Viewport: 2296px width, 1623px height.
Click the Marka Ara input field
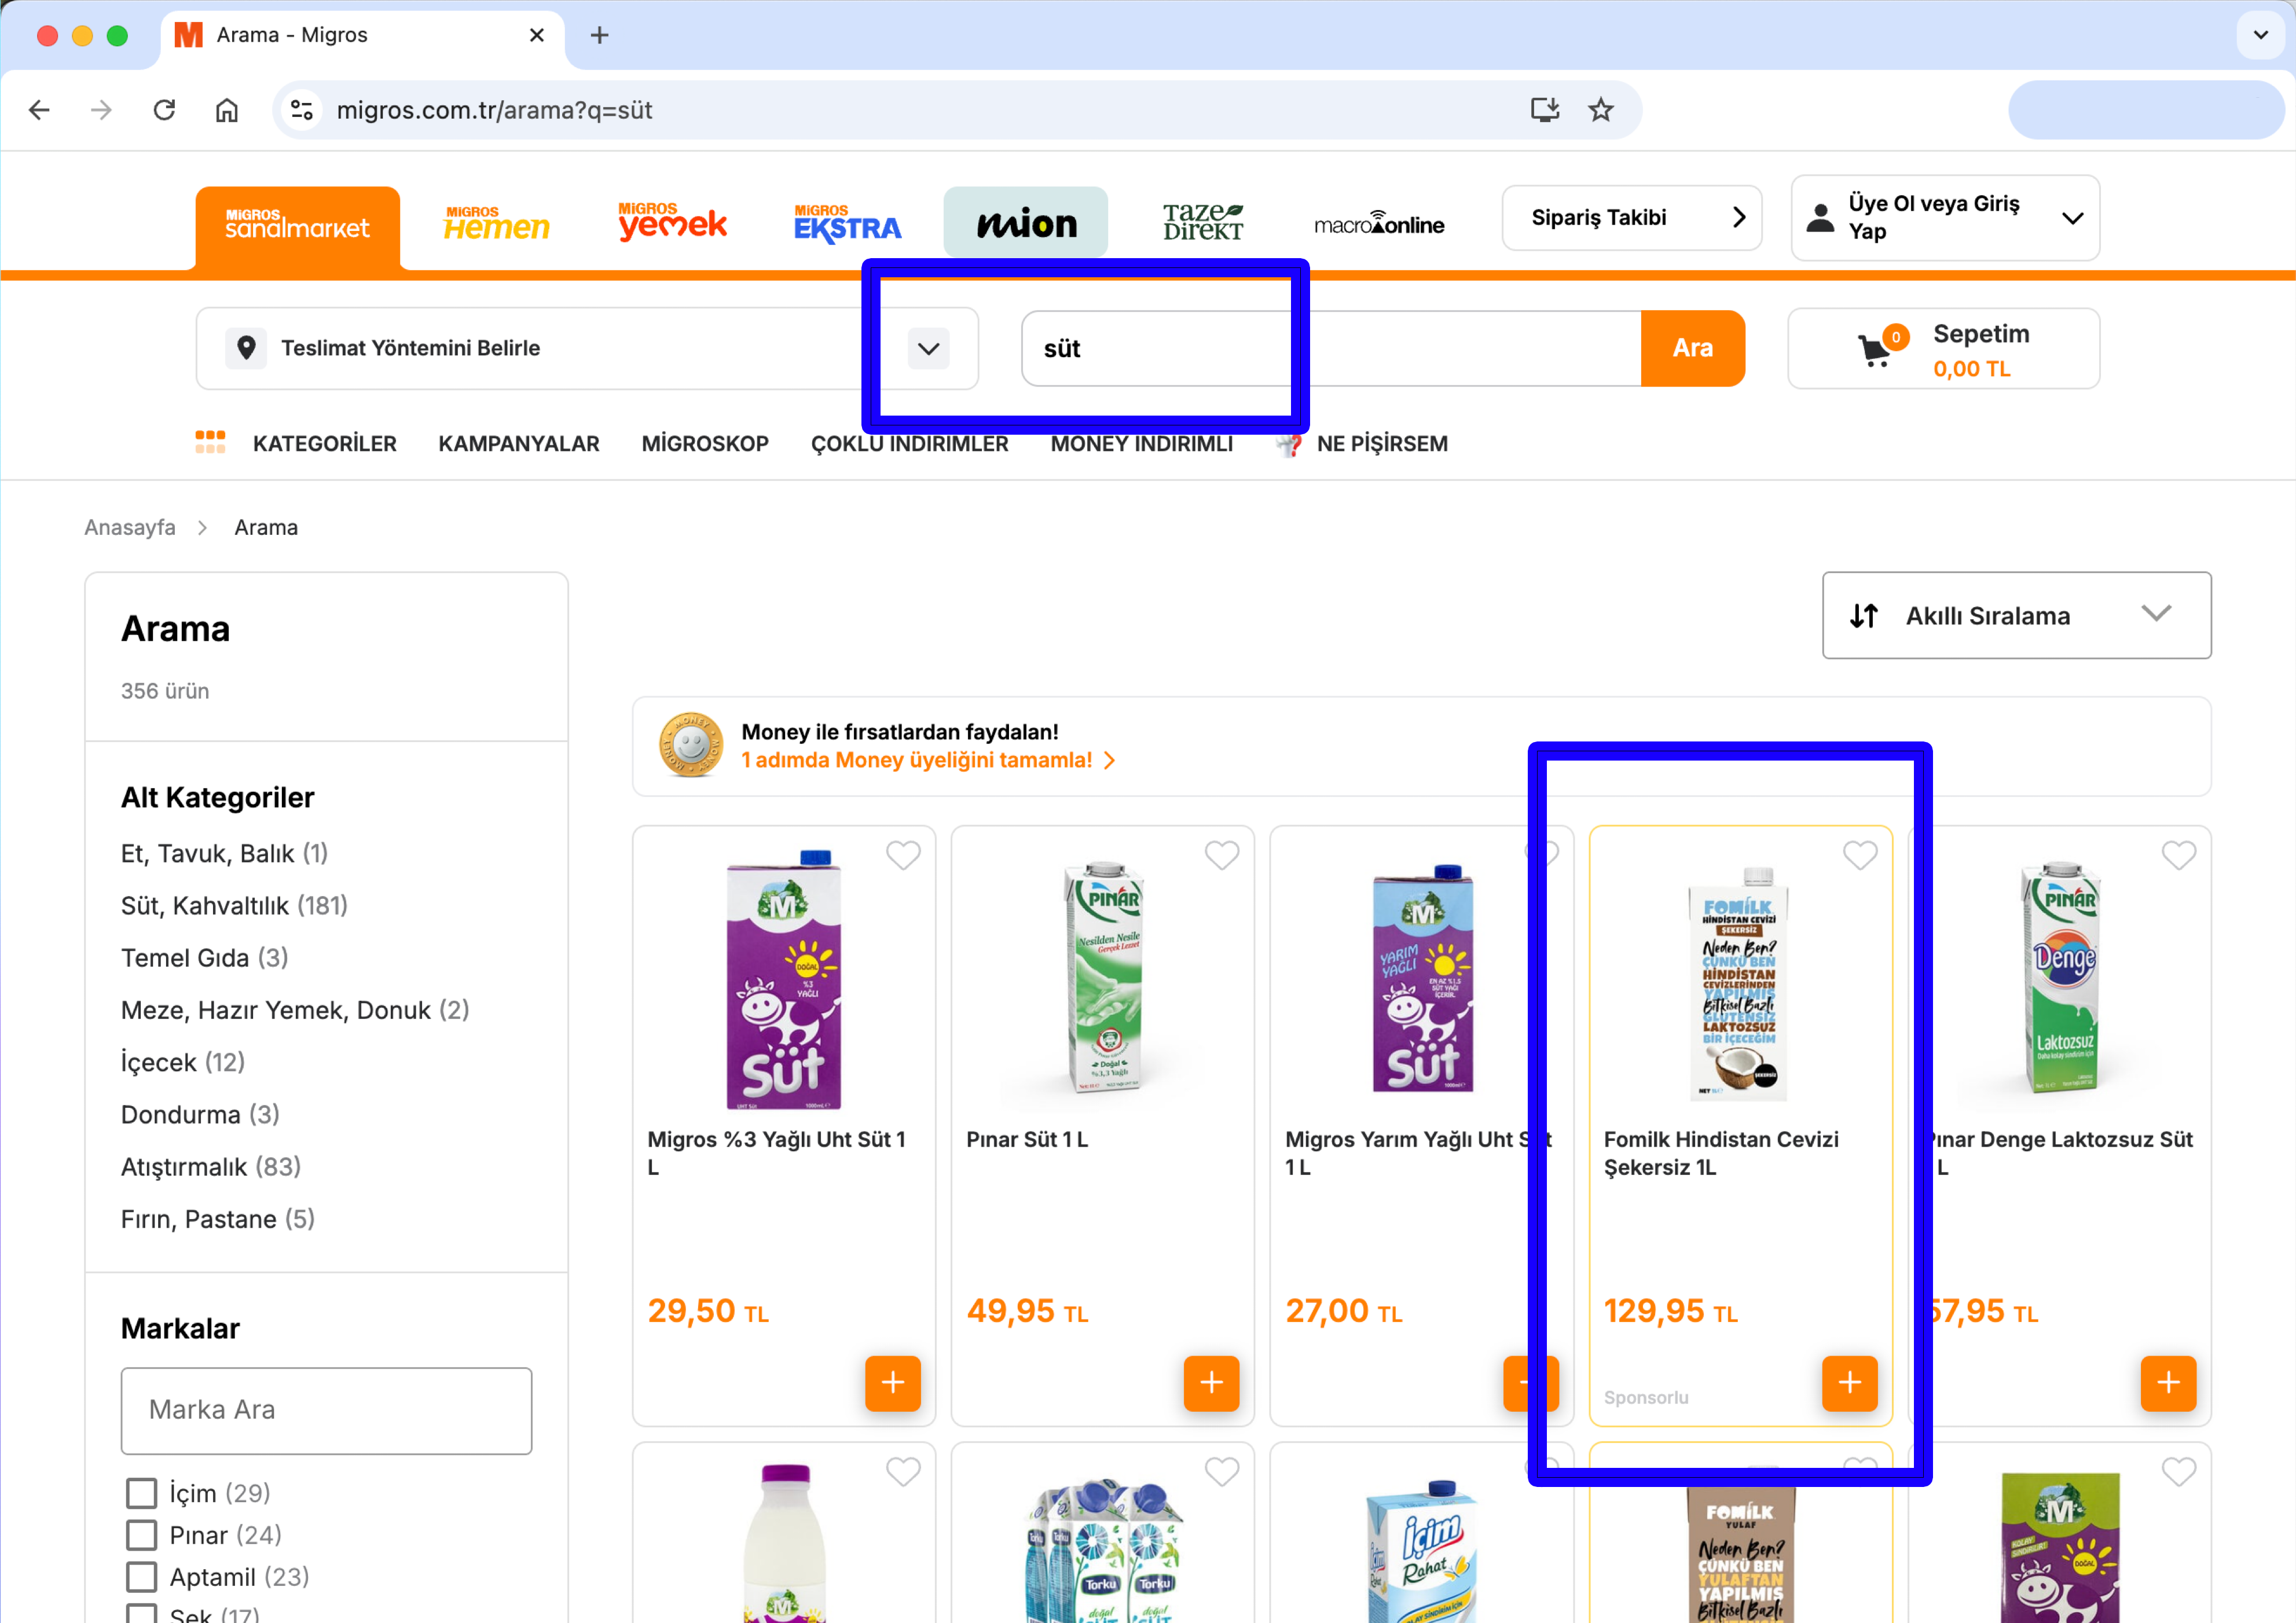click(x=326, y=1410)
